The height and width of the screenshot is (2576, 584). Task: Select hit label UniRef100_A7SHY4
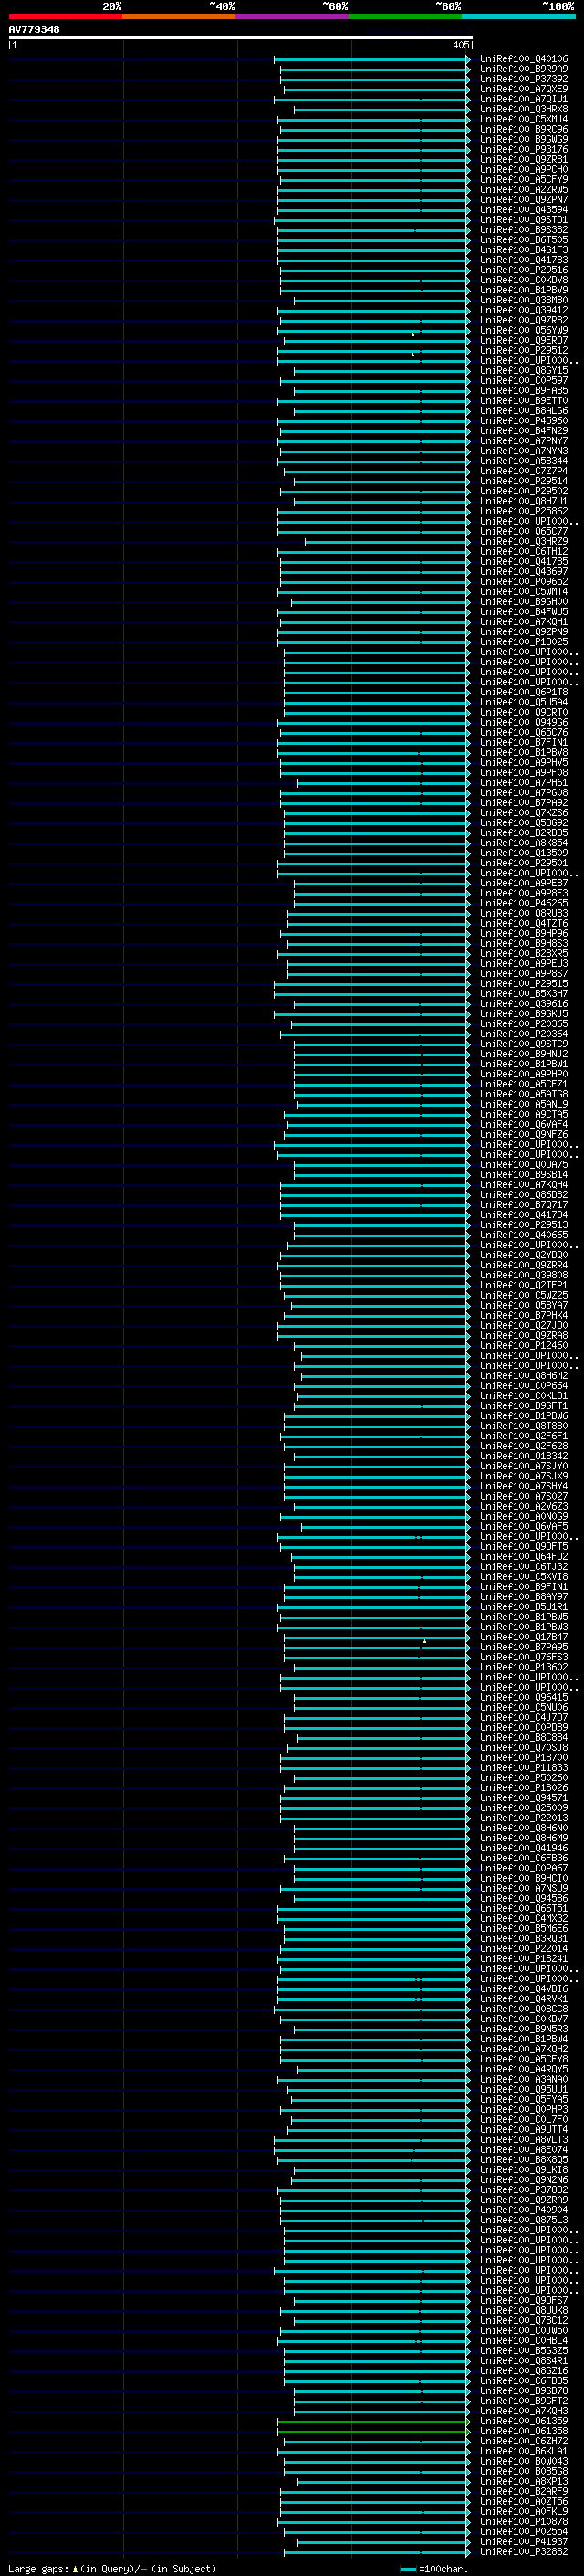point(523,1486)
